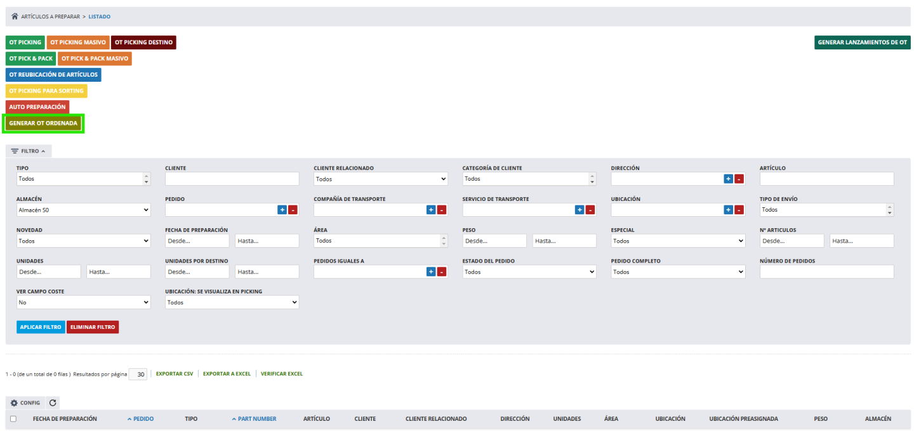Click the Exportar a Excel link
Screen dimensions: 914x431
[x=227, y=374]
